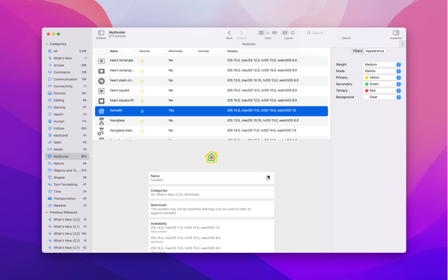Favorite the heart.slash.circle symbol
The height and width of the screenshot is (280, 448).
(142, 81)
